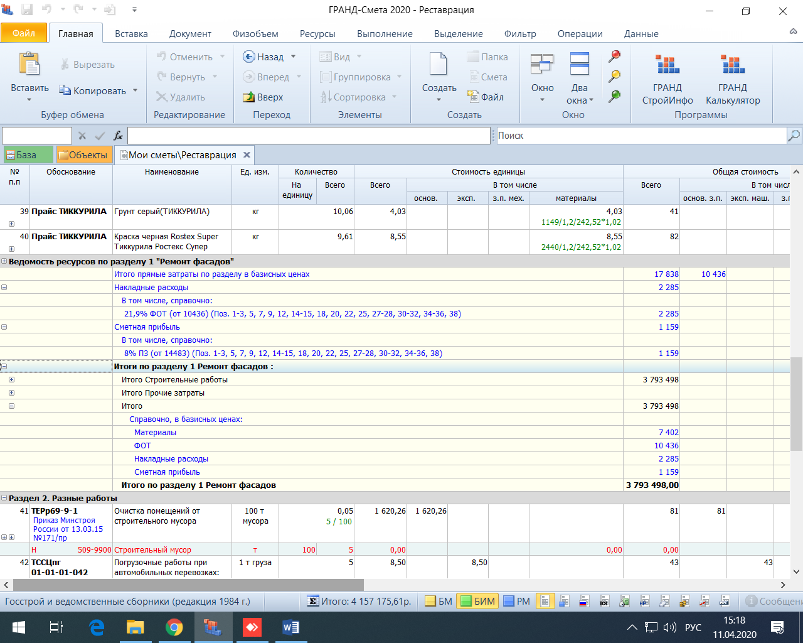Click the fx formula icon
This screenshot has width=803, height=643.
click(118, 136)
